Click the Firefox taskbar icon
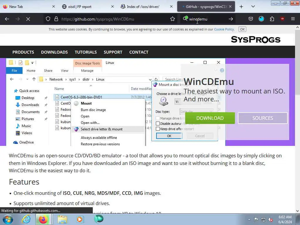Image resolution: width=300 pixels, height=225 pixels. pos(43,219)
